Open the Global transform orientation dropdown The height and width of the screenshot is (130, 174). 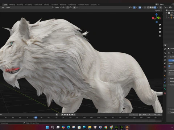click(x=57, y=8)
